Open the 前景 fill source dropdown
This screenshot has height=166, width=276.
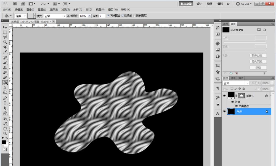point(21,16)
